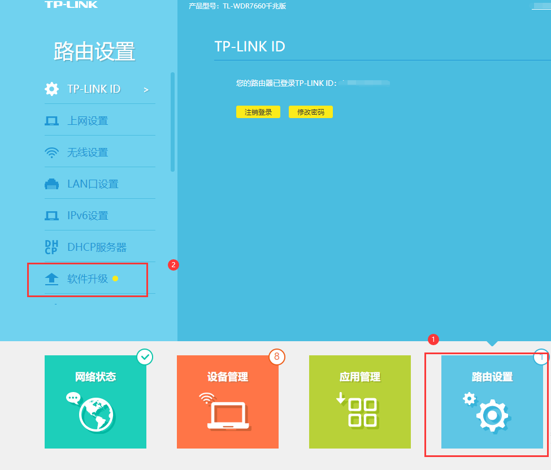Click the LAN口设置 ethernet port icon
Viewport: 551px width, 470px height.
point(51,184)
